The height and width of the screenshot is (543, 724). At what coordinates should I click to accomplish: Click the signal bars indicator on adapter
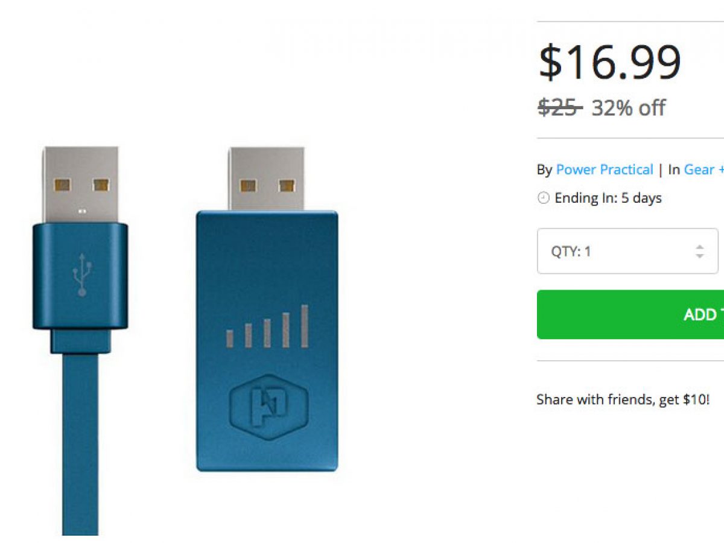[x=267, y=328]
